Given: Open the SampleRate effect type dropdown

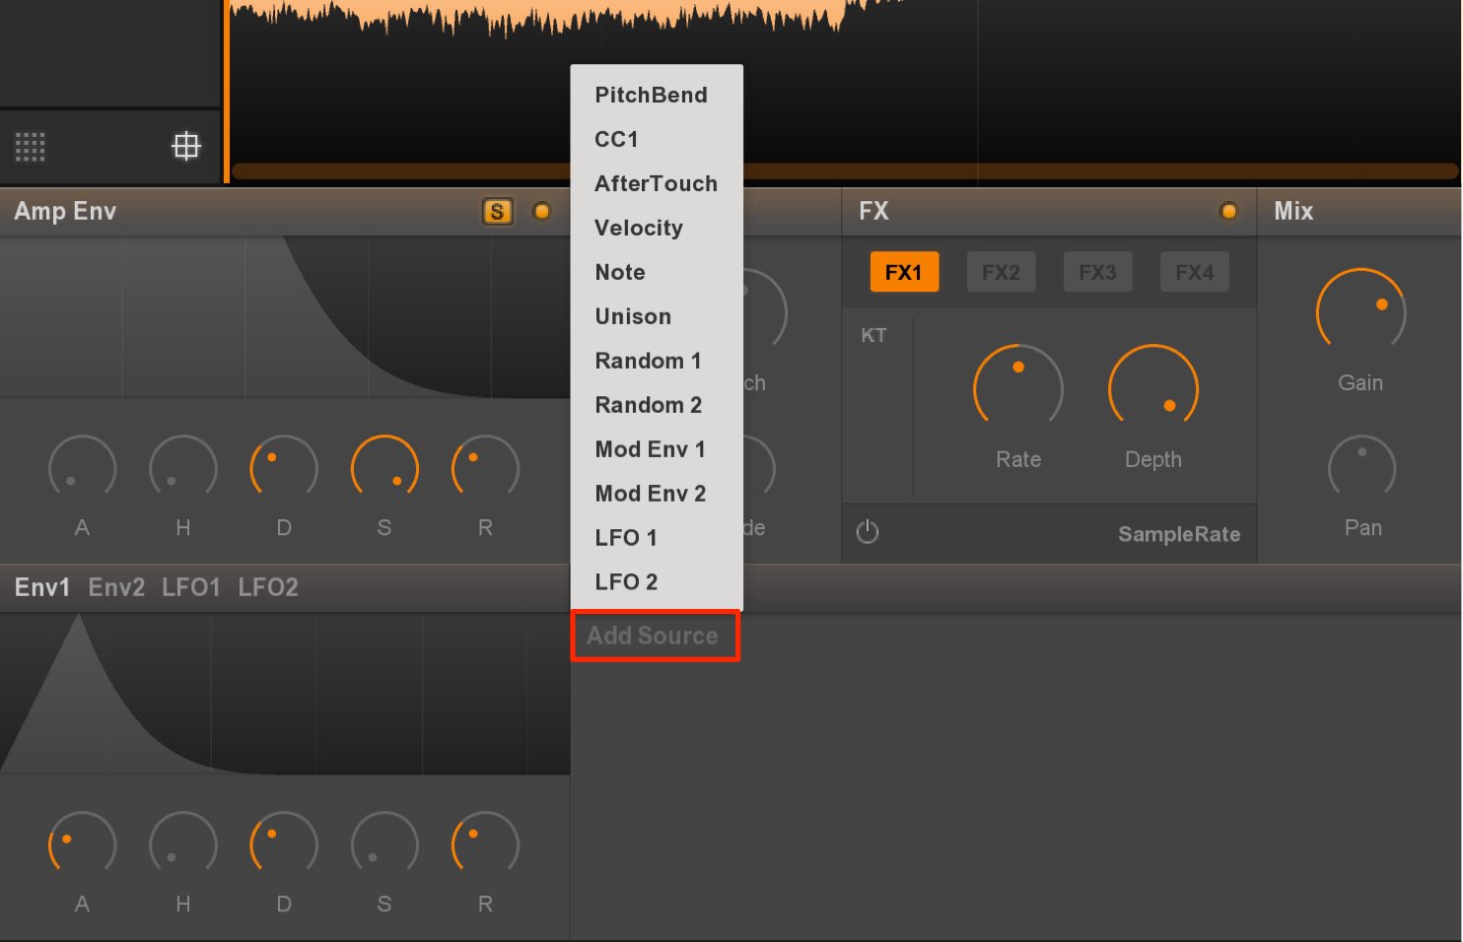Looking at the screenshot, I should (x=1179, y=534).
